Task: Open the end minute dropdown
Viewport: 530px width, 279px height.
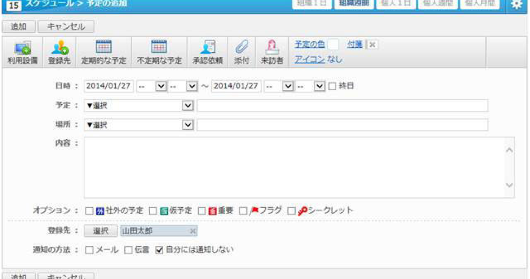Action: 310,86
